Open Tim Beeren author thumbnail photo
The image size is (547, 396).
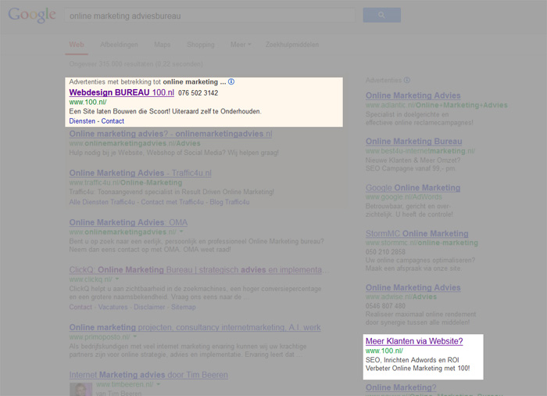coord(80,389)
